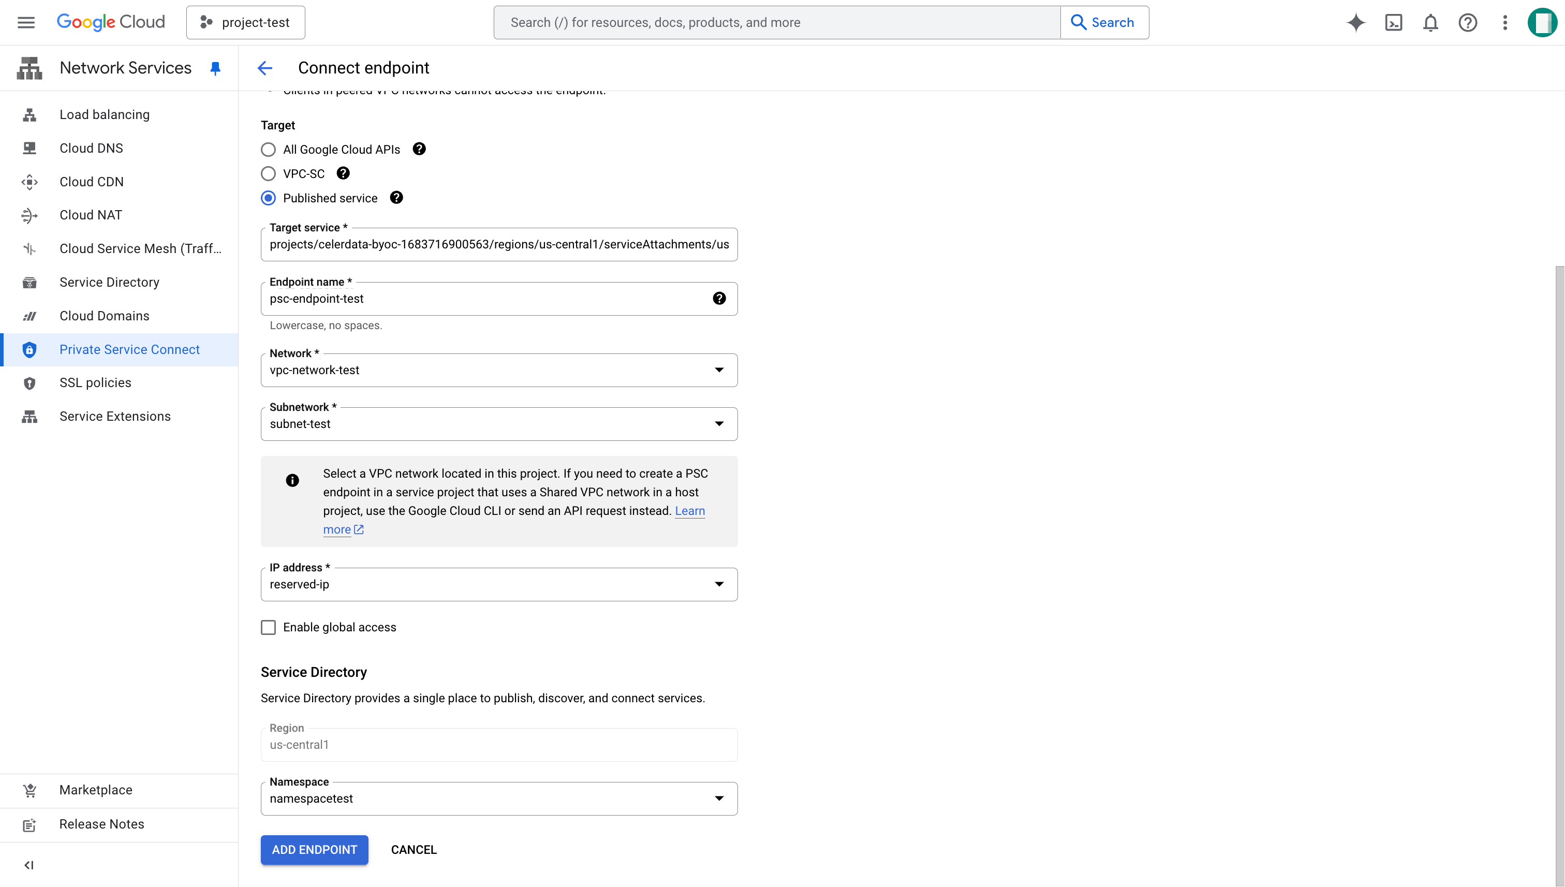Open Service Directory in the sidebar

tap(109, 282)
